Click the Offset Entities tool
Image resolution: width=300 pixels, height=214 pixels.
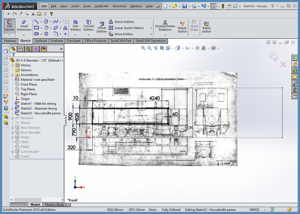coord(102,27)
